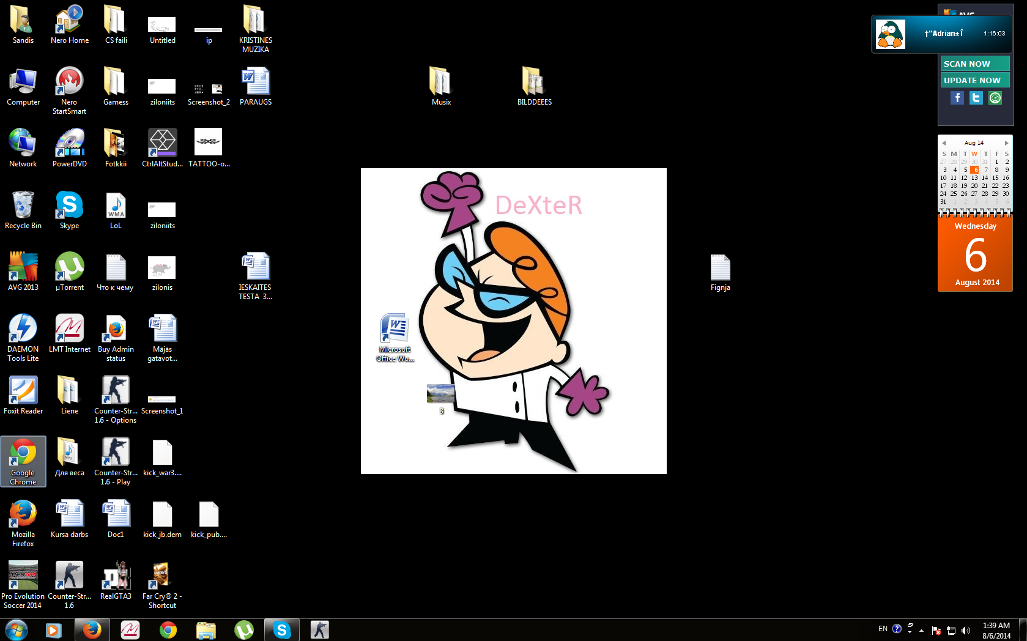Open the Musix folder
Viewport: 1027px width, 641px height.
[440, 87]
